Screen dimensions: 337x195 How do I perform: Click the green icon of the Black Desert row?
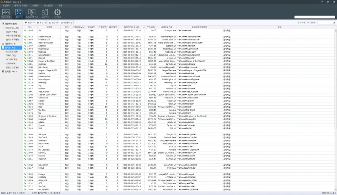coord(25,144)
